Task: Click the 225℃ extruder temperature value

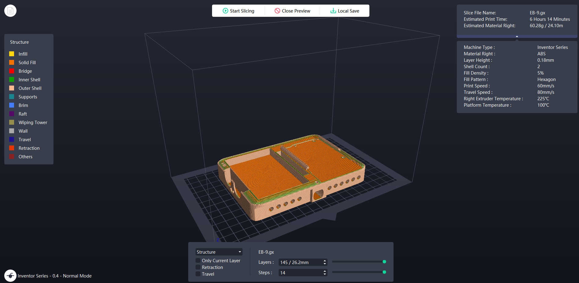Action: click(x=543, y=99)
